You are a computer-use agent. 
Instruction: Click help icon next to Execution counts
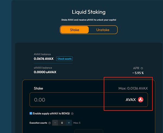coord(49,123)
